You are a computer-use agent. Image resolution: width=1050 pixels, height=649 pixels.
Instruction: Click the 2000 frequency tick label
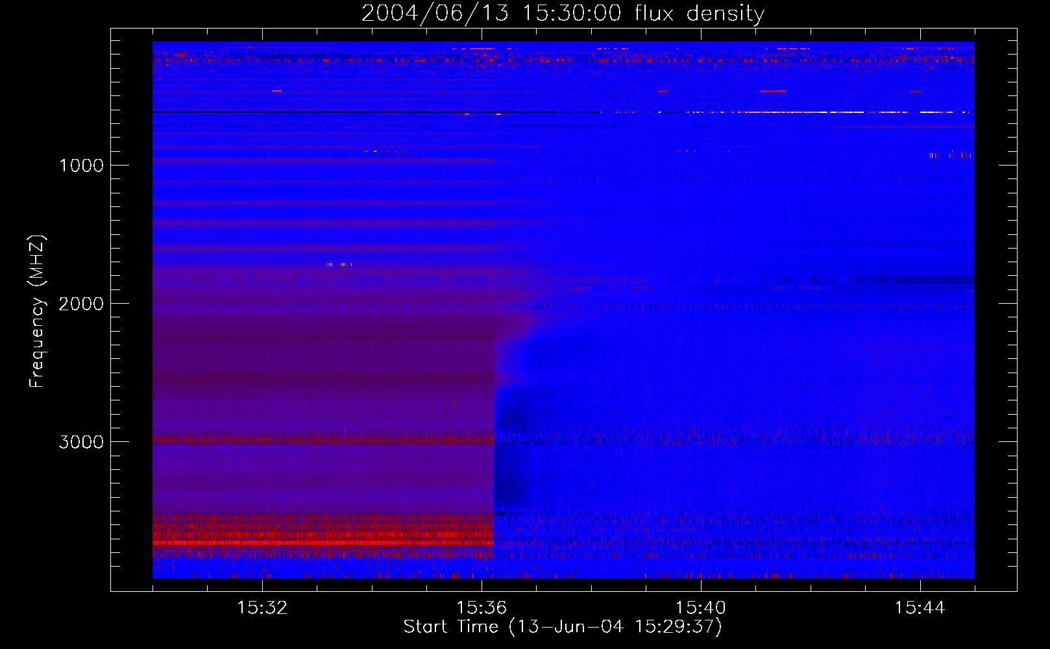coord(81,304)
